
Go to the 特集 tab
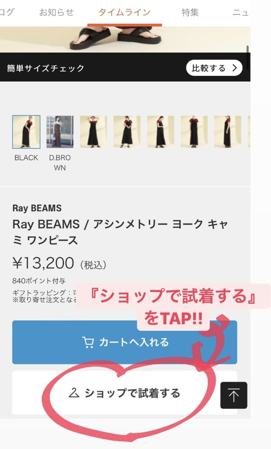coord(190,13)
